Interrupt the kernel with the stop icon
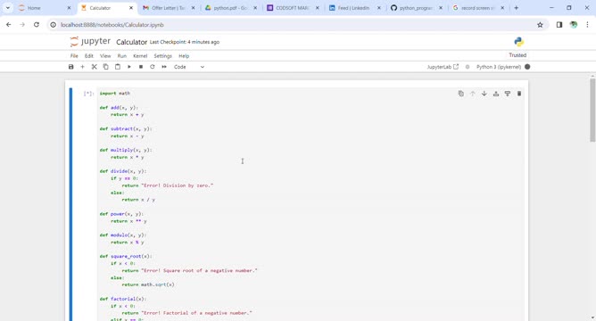596x321 pixels. coord(141,67)
